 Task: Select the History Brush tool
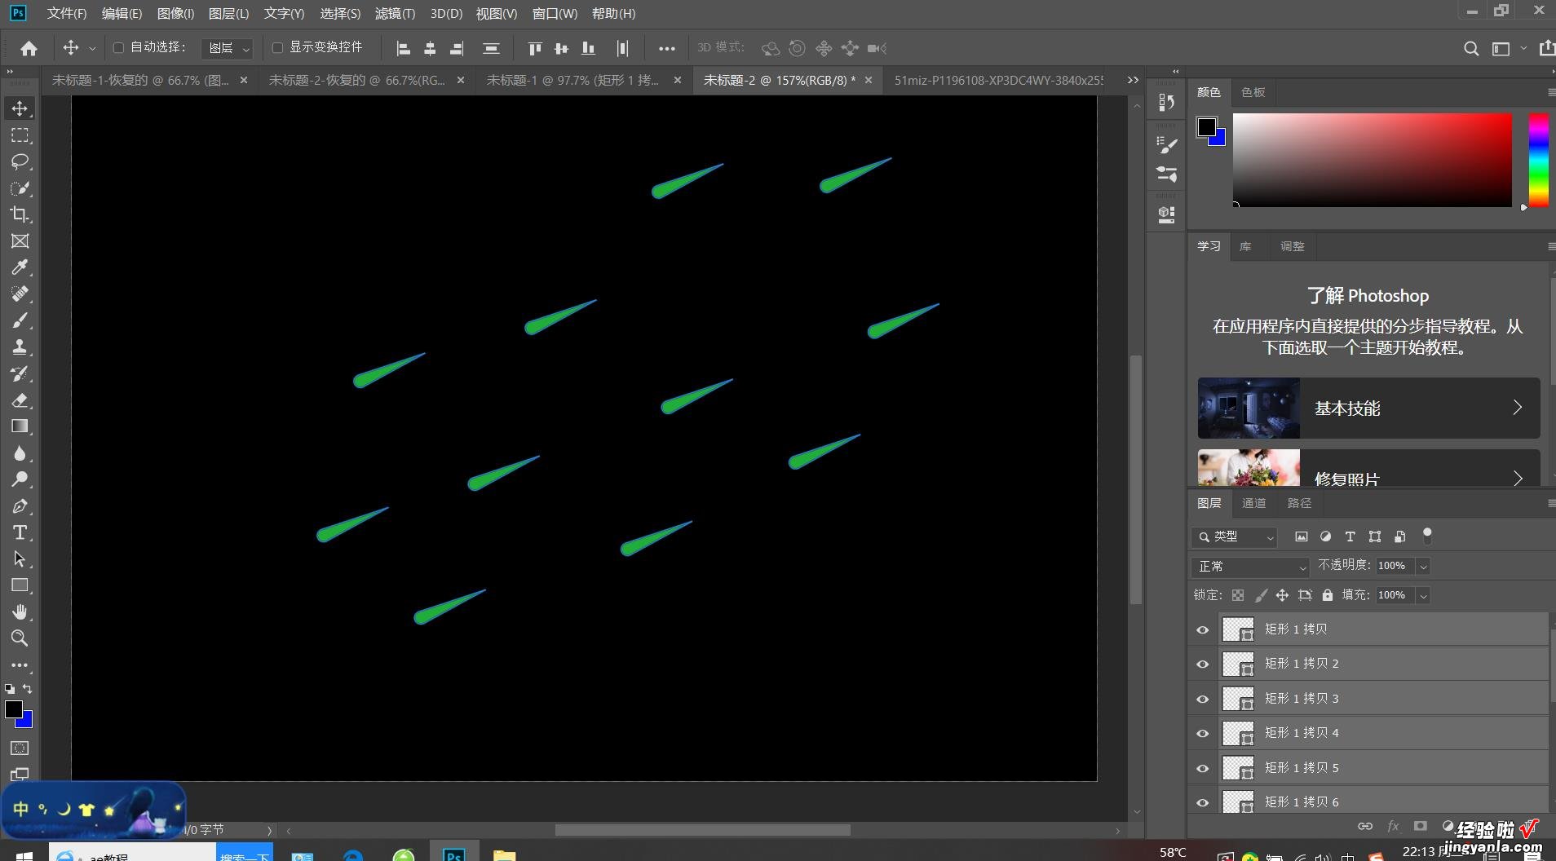click(x=20, y=373)
